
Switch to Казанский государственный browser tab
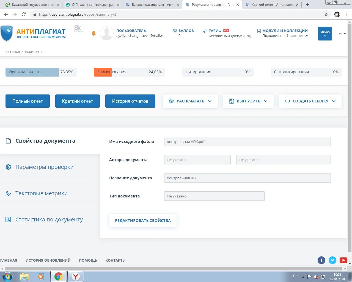(x=32, y=5)
